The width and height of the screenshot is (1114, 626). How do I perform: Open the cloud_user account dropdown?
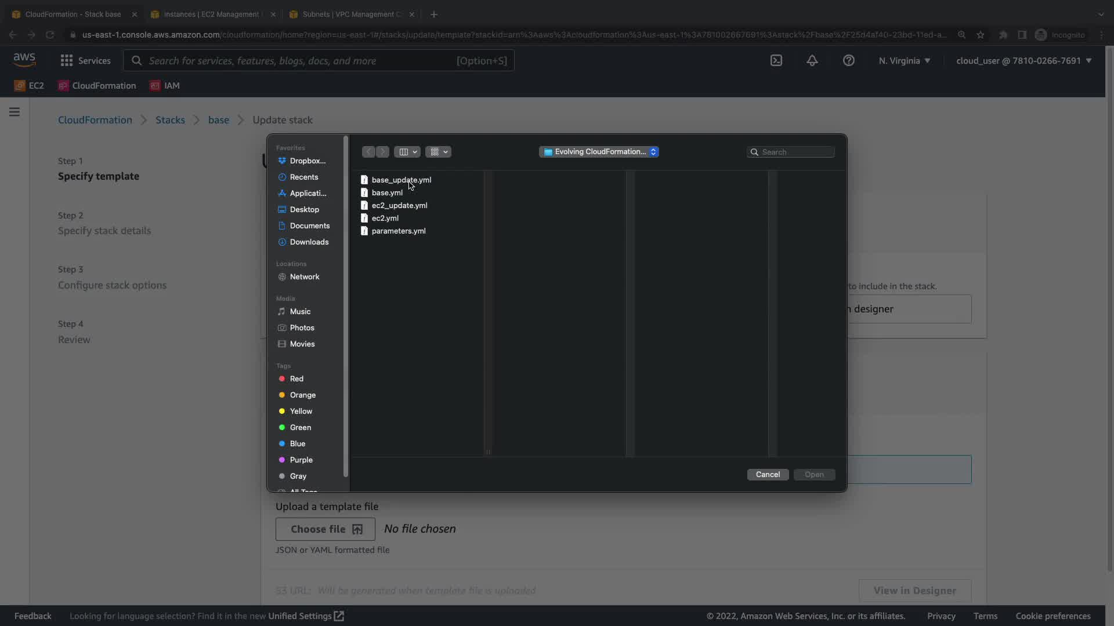(1023, 61)
